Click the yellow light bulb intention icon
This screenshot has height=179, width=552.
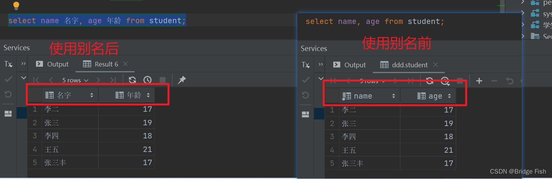coord(16,5)
